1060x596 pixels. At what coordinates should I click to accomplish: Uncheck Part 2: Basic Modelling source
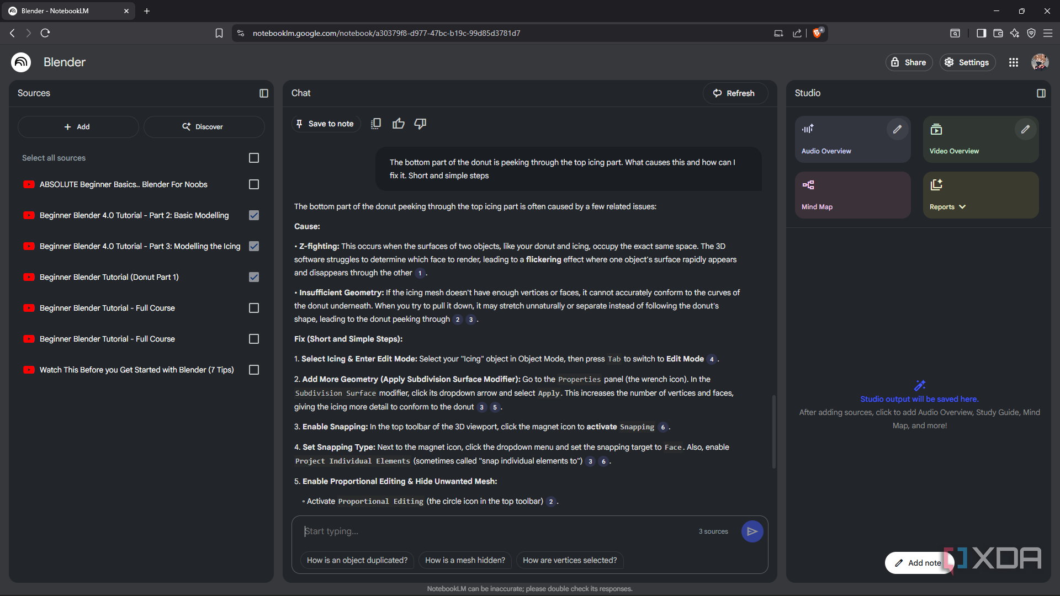[x=254, y=215]
